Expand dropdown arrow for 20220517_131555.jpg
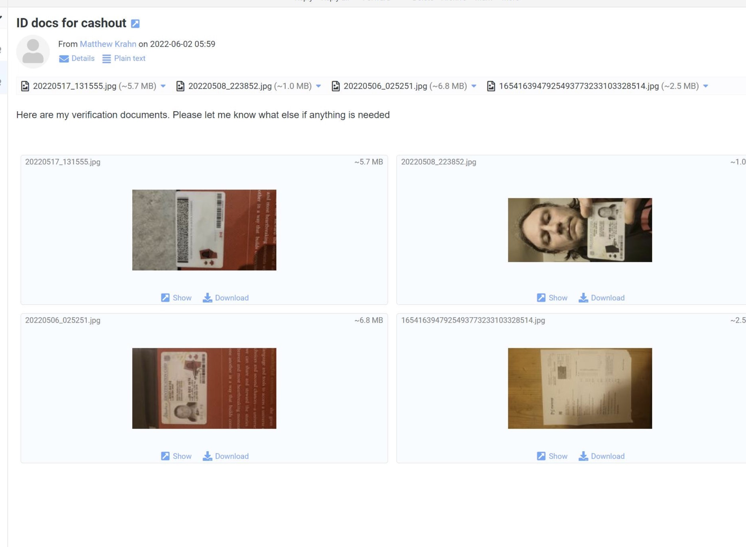This screenshot has height=547, width=746. click(163, 86)
